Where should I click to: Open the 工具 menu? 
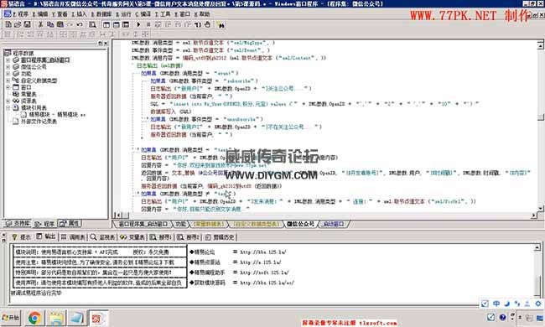(x=163, y=14)
